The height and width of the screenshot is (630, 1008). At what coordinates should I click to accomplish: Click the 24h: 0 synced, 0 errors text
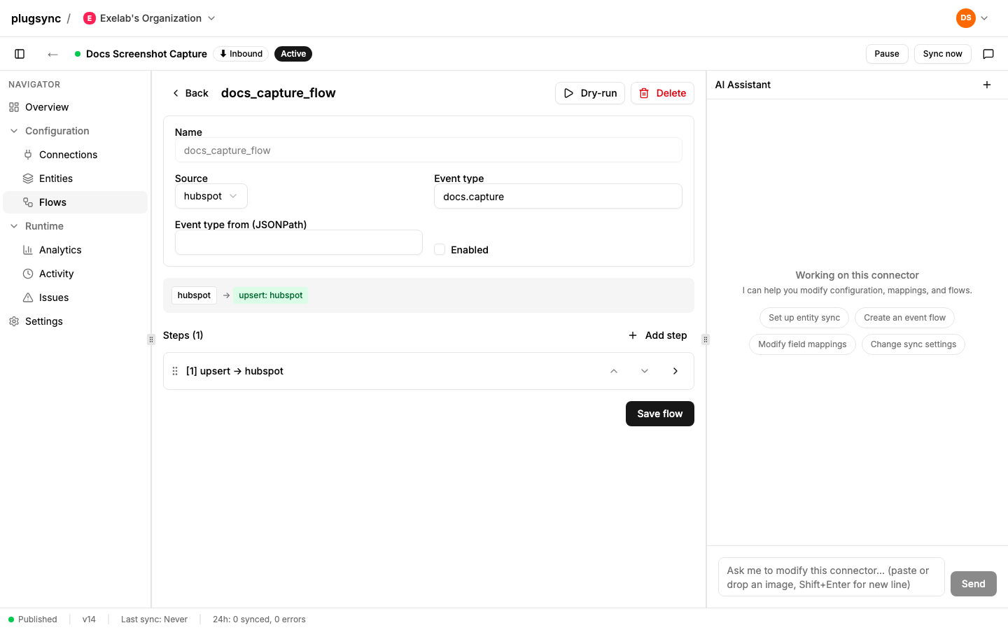point(259,619)
